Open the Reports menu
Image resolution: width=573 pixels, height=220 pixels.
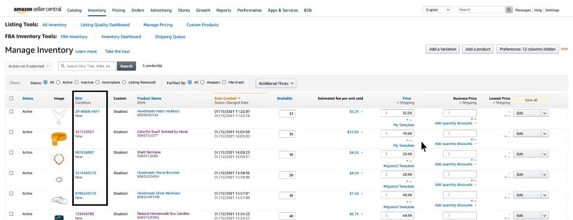[224, 11]
